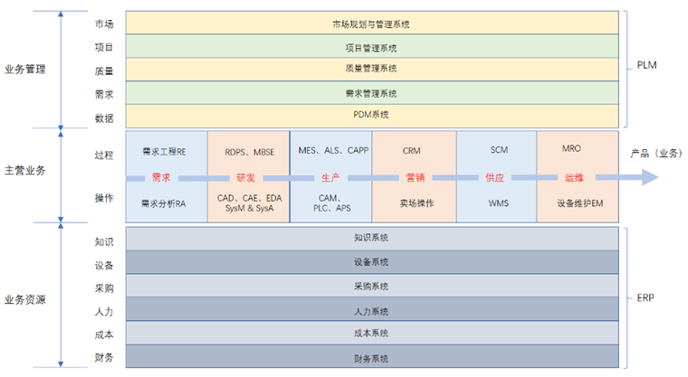Select the RDPS、MBSE cell
The width and height of the screenshot is (688, 377).
pos(249,150)
